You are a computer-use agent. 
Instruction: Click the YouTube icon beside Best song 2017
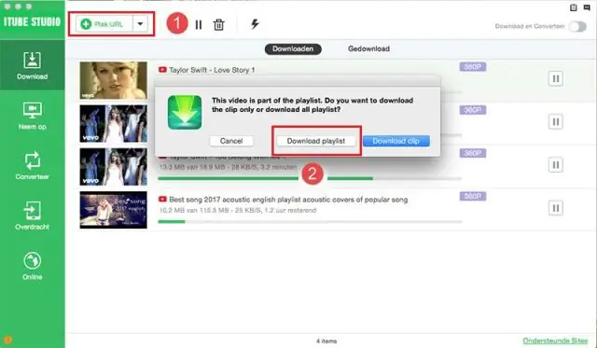tap(162, 199)
